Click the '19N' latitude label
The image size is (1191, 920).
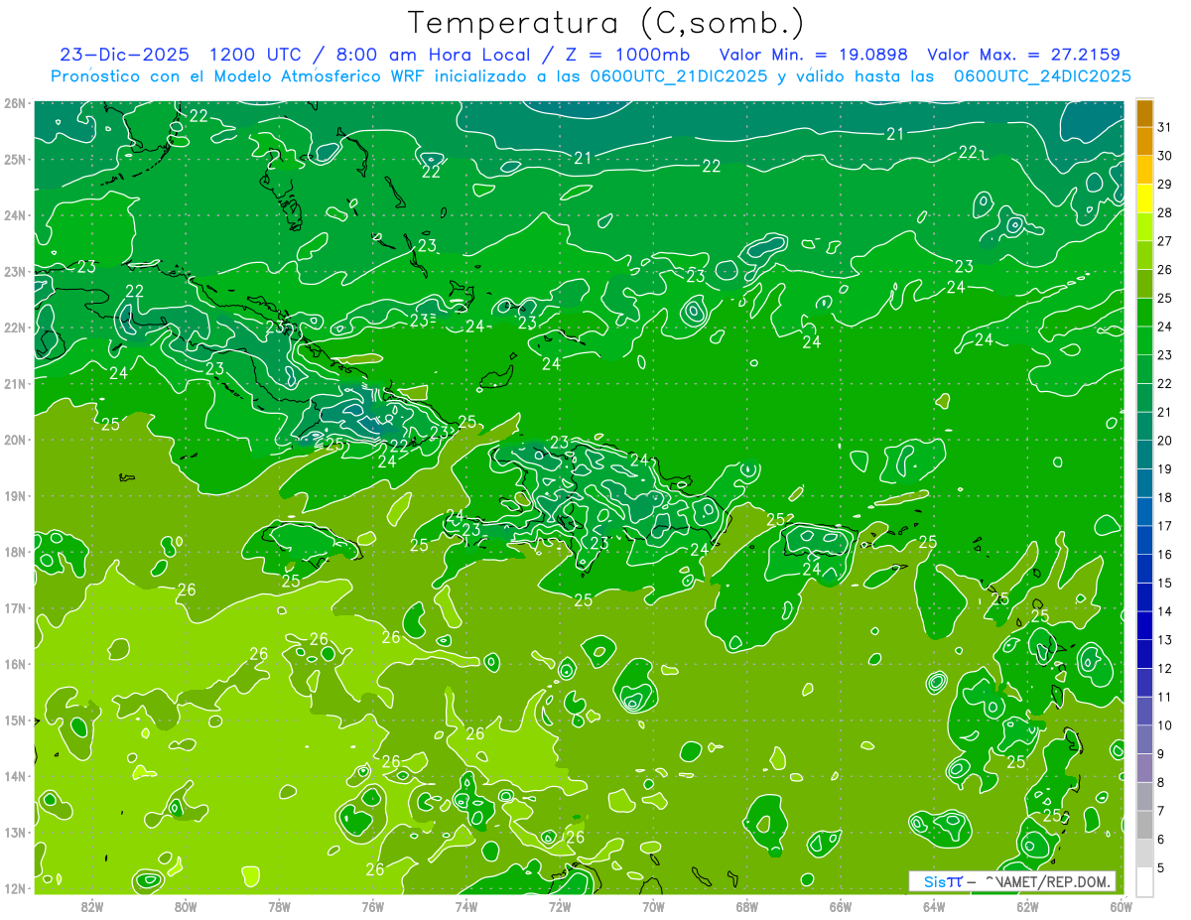(x=14, y=496)
